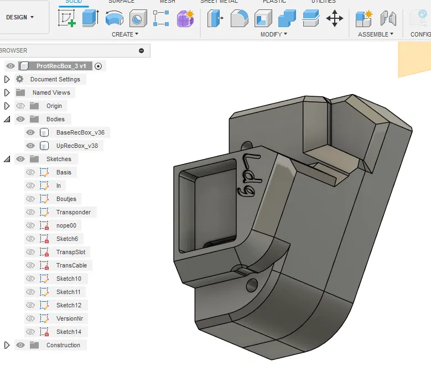Collapse the Sketches folder
This screenshot has width=431, height=386.
7,159
